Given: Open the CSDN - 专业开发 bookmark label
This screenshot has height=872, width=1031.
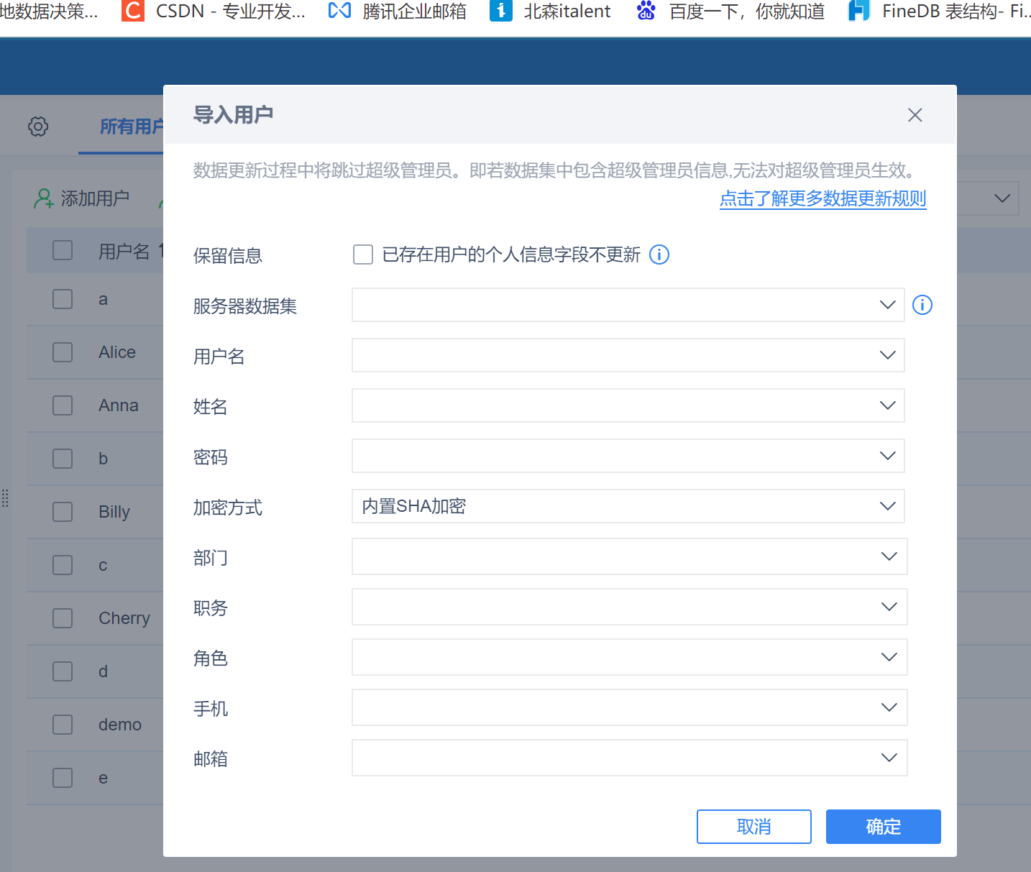Looking at the screenshot, I should tap(230, 11).
